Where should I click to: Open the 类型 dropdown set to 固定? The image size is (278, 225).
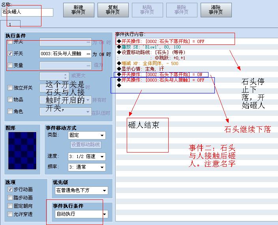pyautogui.click(x=87, y=135)
